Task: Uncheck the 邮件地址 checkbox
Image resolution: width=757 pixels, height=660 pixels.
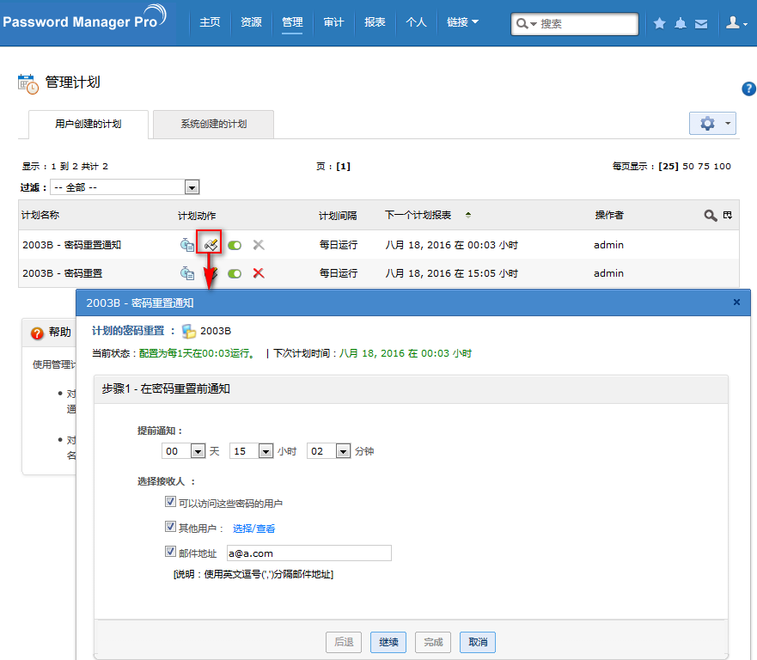Action: [x=170, y=553]
